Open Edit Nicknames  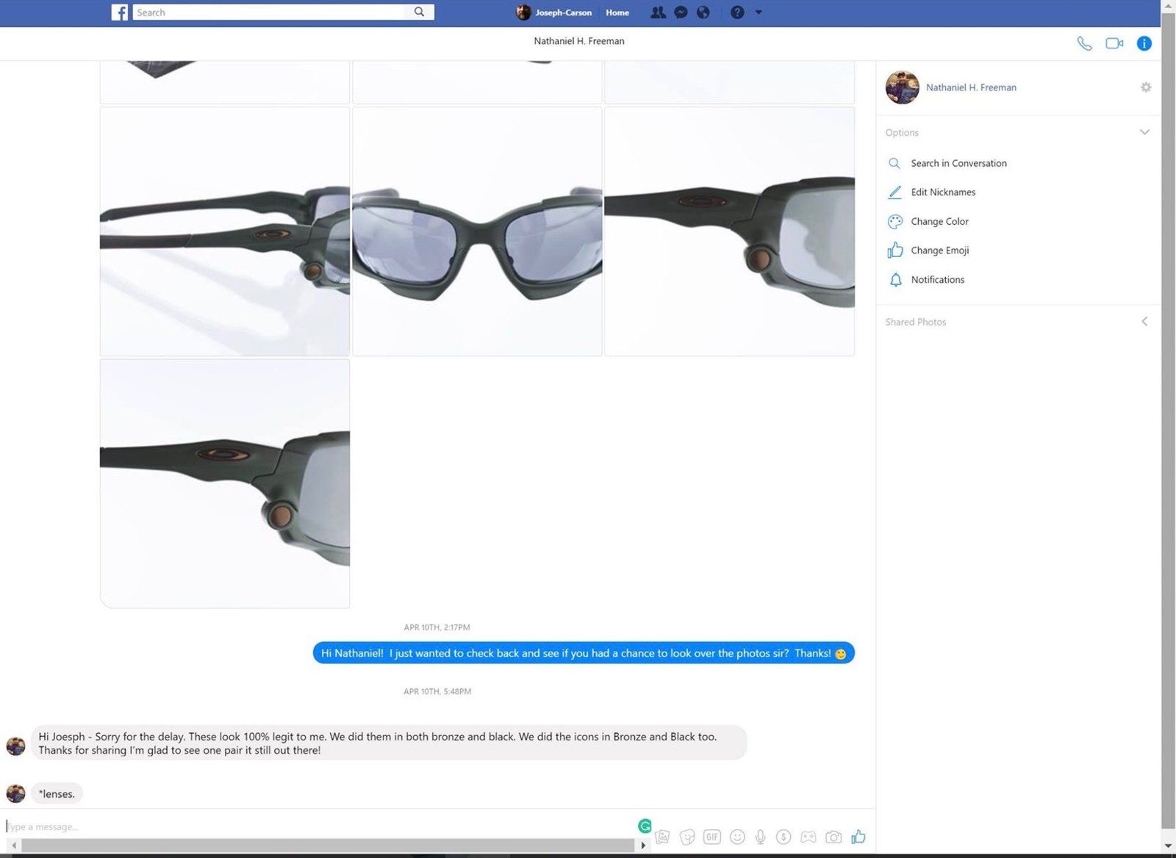click(x=942, y=192)
